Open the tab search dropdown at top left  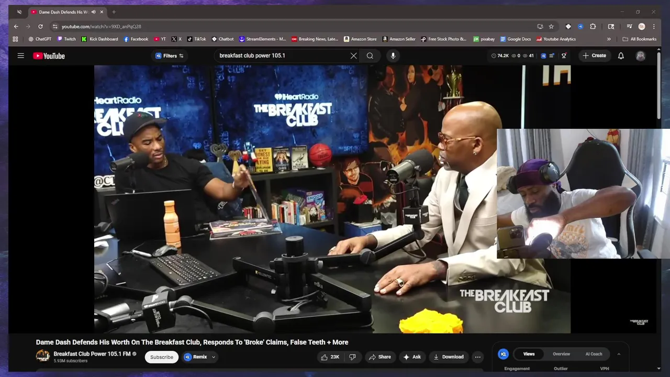tap(19, 12)
